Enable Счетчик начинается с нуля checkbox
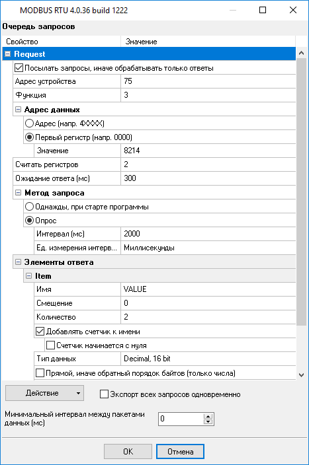The height and width of the screenshot is (465, 309). click(x=50, y=345)
